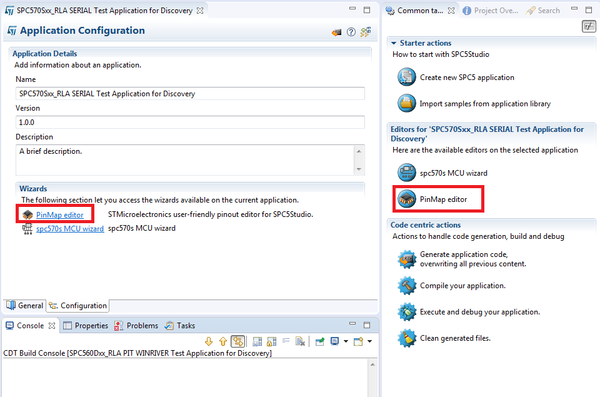
Task: Open the Open Console dropdown arrow
Action: (369, 341)
